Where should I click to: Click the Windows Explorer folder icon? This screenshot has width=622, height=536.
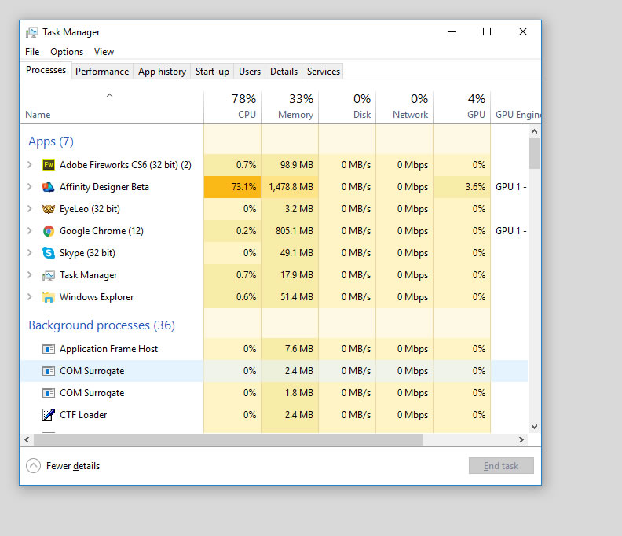coord(49,297)
